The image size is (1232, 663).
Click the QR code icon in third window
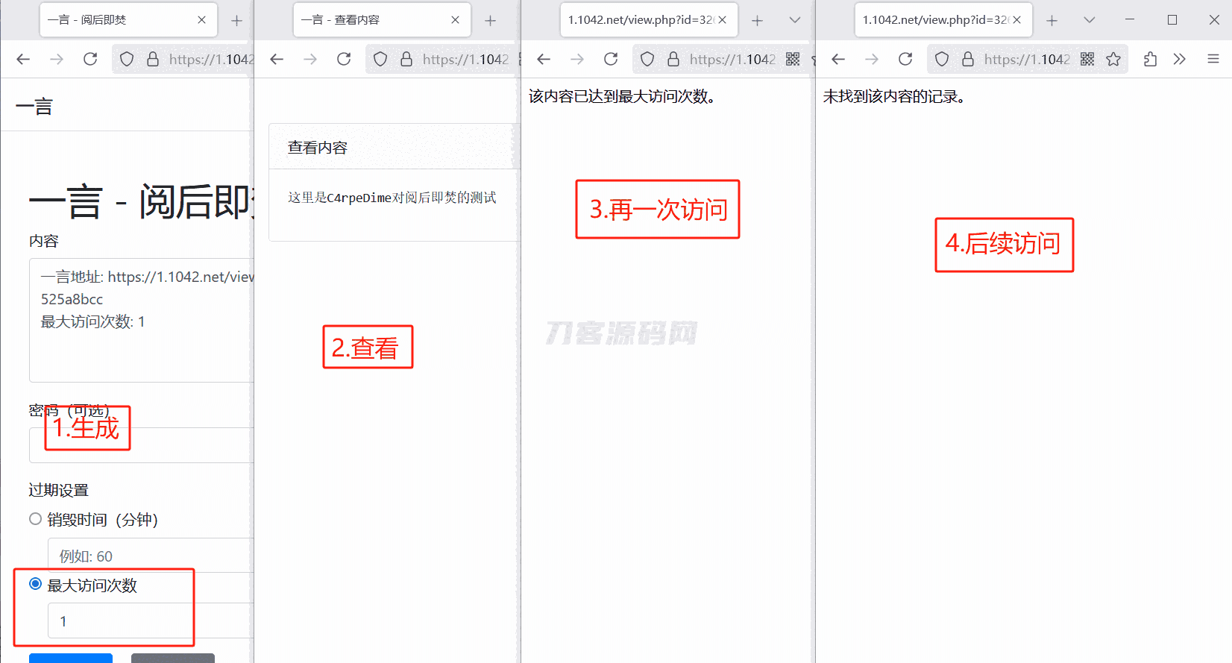tap(793, 59)
